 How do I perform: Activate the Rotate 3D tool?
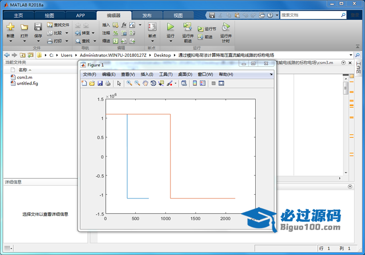coord(153,83)
